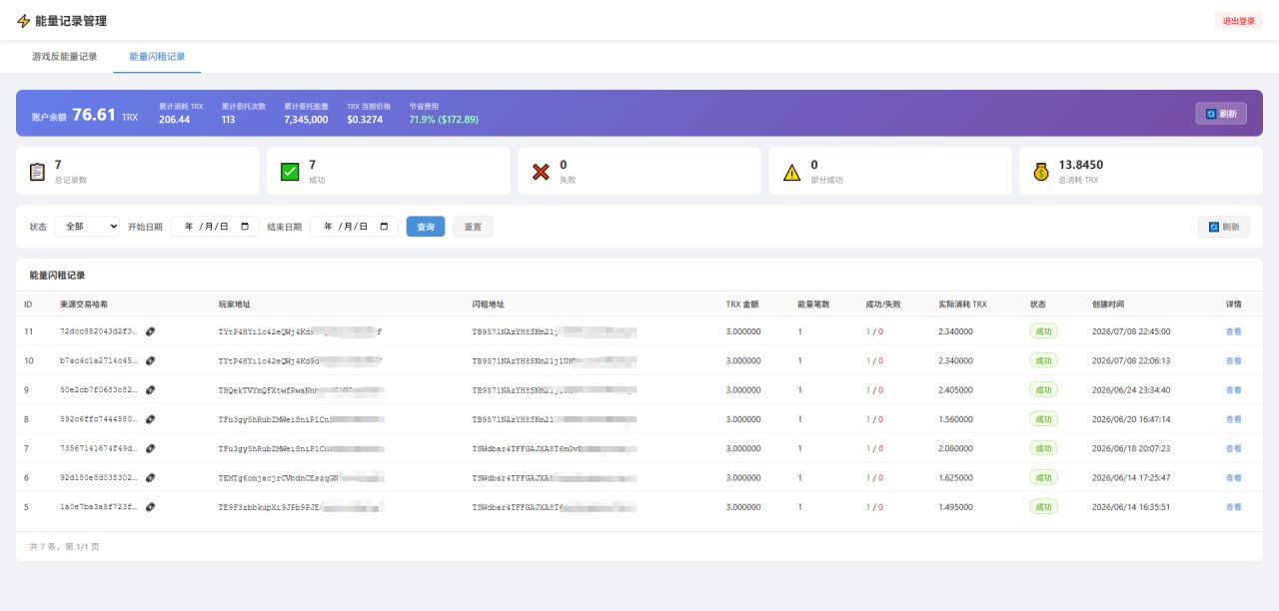This screenshot has width=1279, height=611.
Task: Click player address starting TEMTg6omjacjr
Action: (x=300, y=478)
